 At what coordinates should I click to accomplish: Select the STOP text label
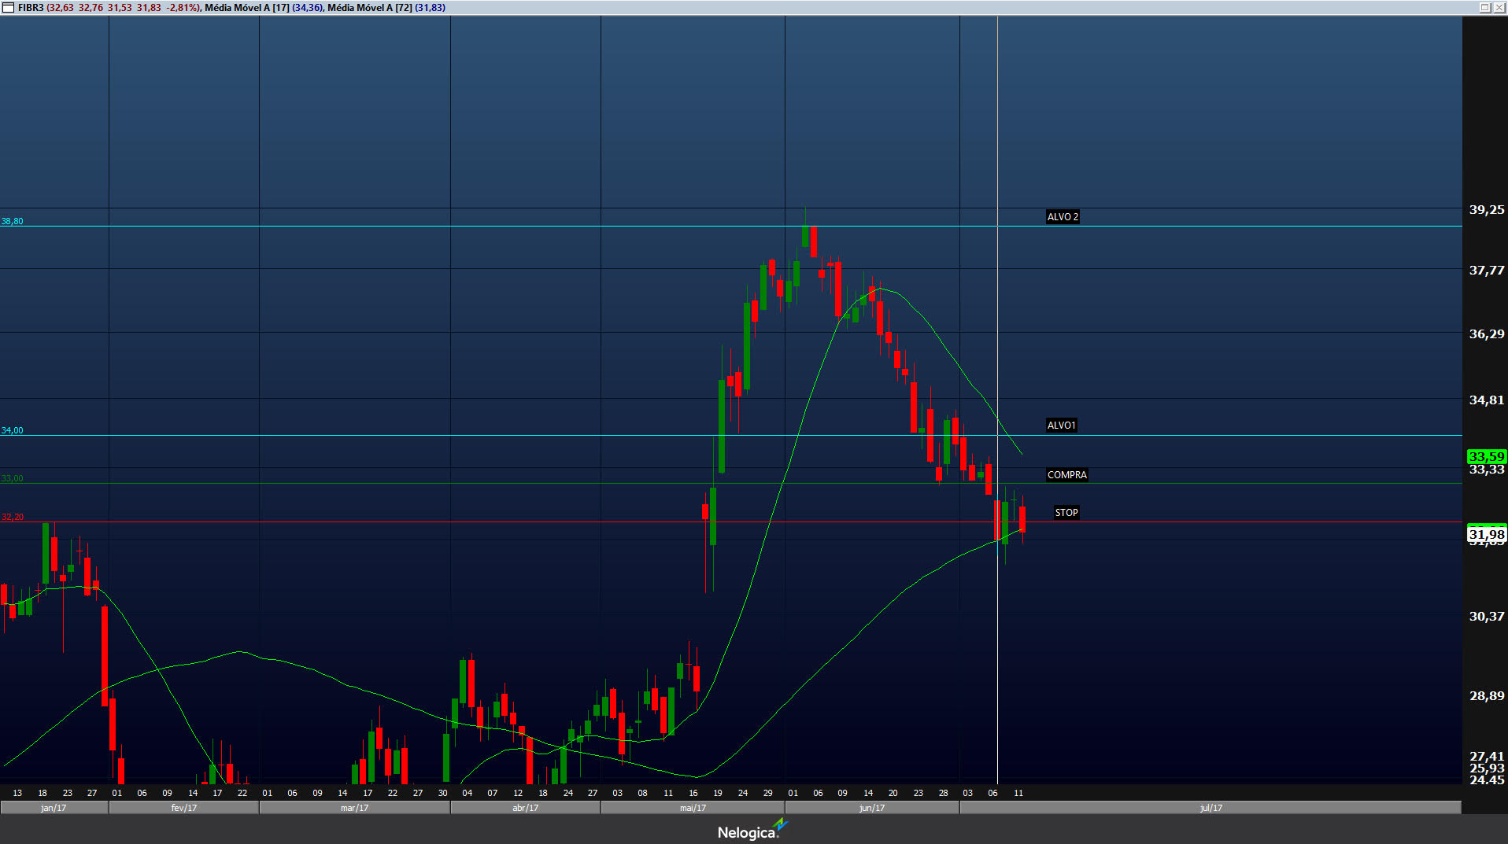(x=1066, y=513)
